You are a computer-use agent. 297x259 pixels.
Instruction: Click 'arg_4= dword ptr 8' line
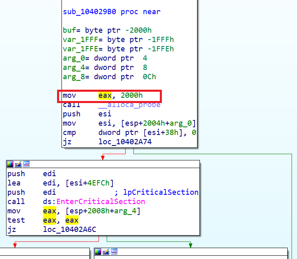pos(105,67)
